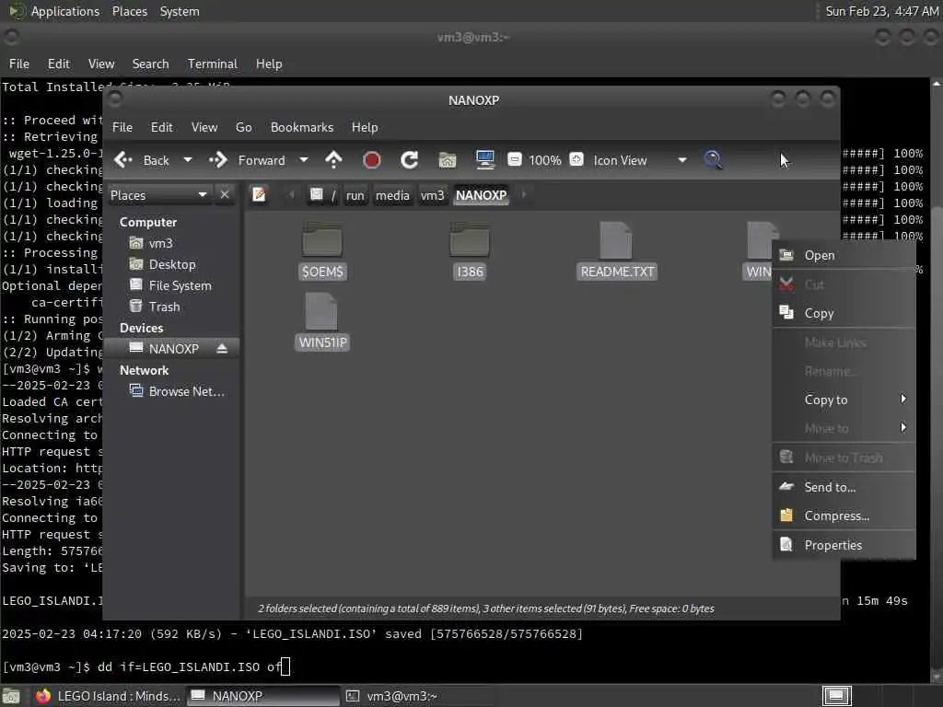Click the Search magnifier icon in toolbar
The width and height of the screenshot is (943, 707).
point(713,160)
